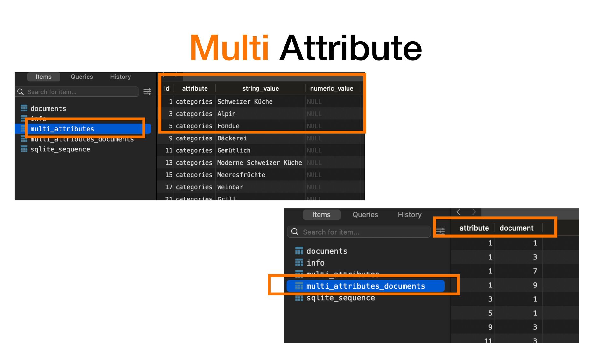Click forward navigation chevron in bottom panel
This screenshot has height=343, width=611.
click(x=474, y=212)
